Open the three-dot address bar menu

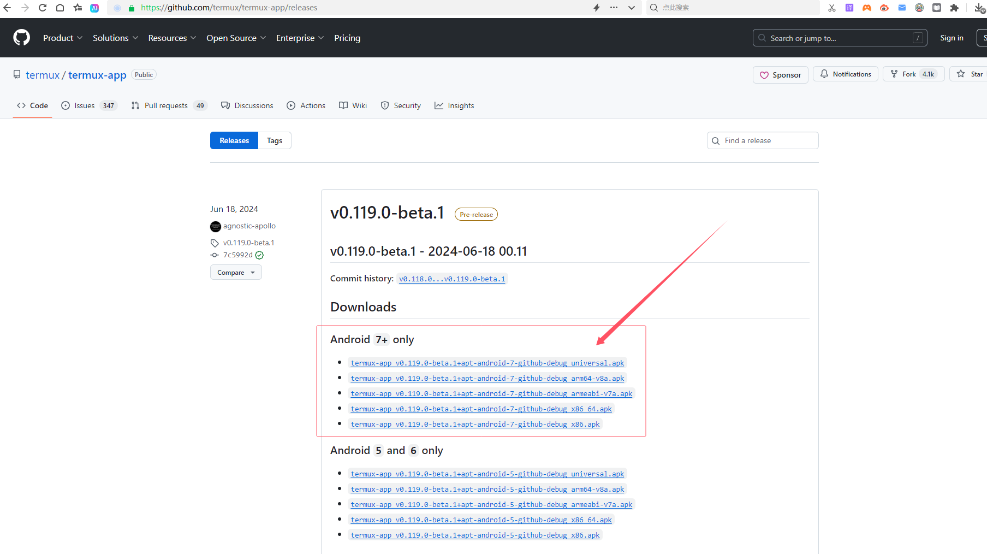coord(614,8)
